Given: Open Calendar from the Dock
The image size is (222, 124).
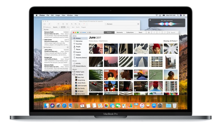Looking at the screenshot, I should [82, 106].
